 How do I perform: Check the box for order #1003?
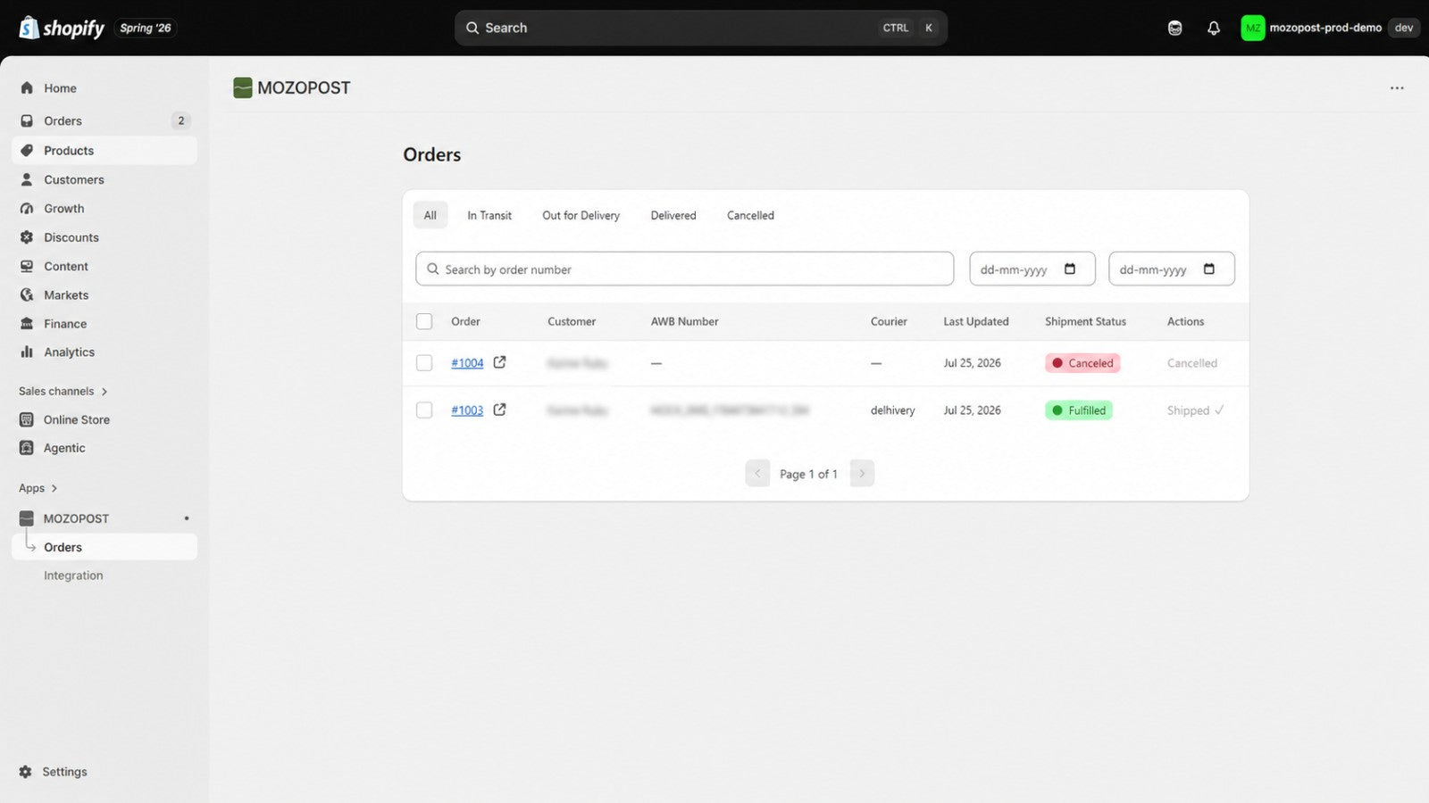click(x=424, y=410)
